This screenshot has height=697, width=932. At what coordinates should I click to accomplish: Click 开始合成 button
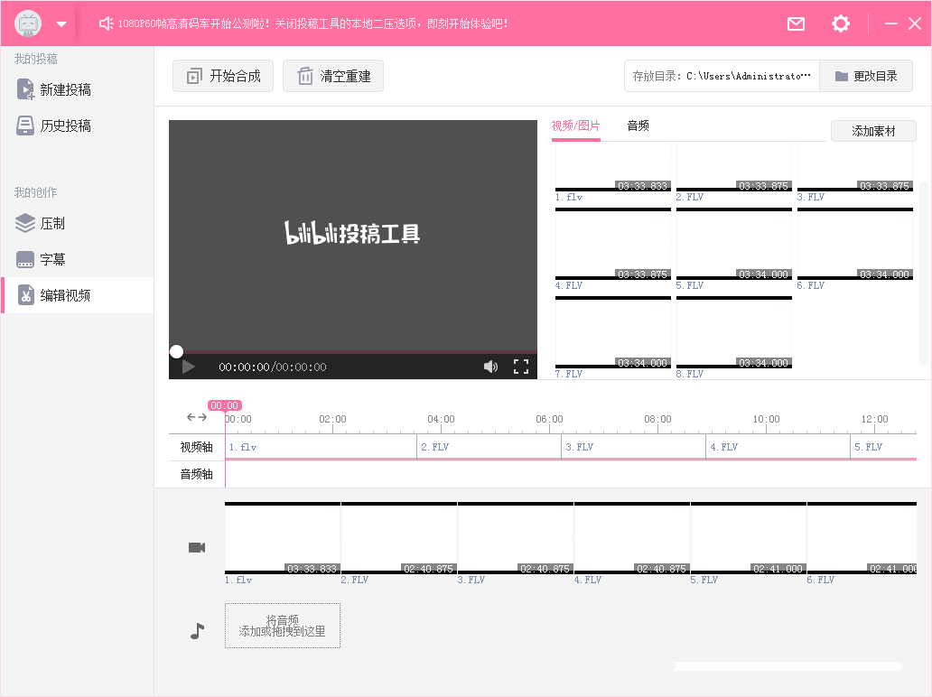coord(223,76)
